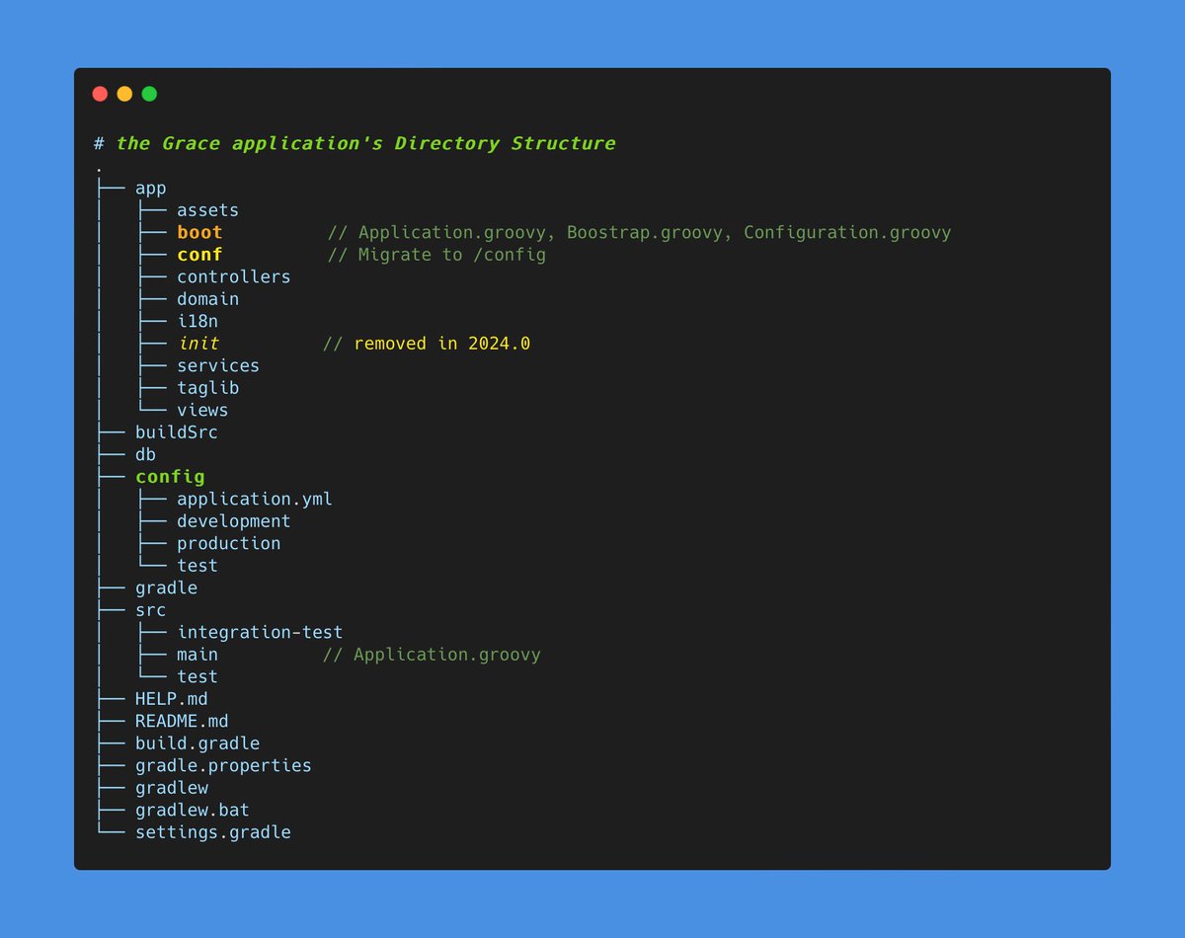
Task: Select the yellow "conf" directory entry
Action: (200, 255)
